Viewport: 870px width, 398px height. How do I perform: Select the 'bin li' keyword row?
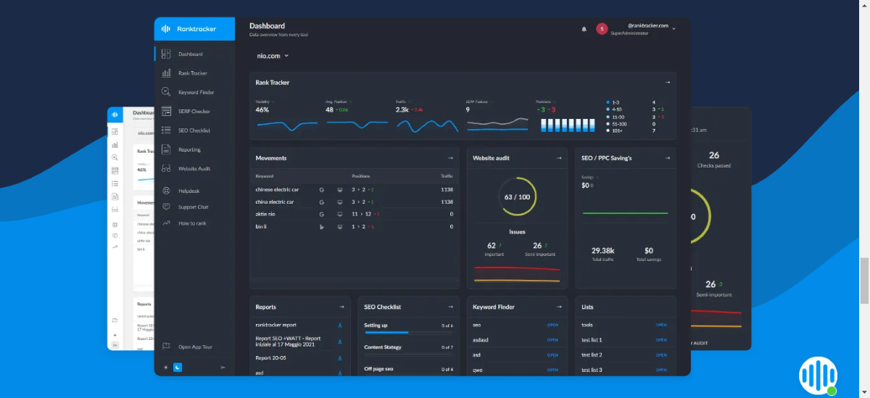click(355, 226)
